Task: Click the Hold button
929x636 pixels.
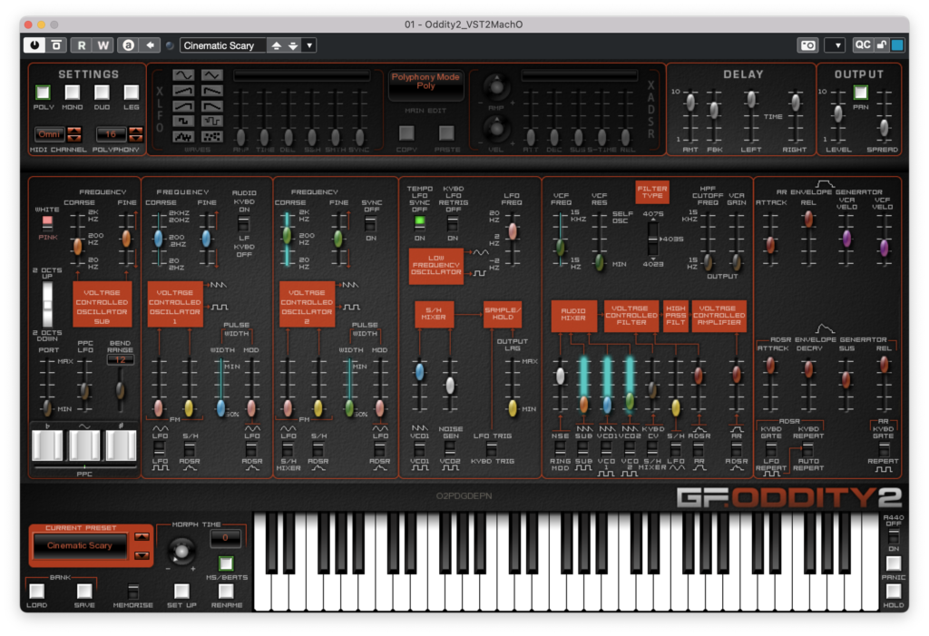Action: 894,591
